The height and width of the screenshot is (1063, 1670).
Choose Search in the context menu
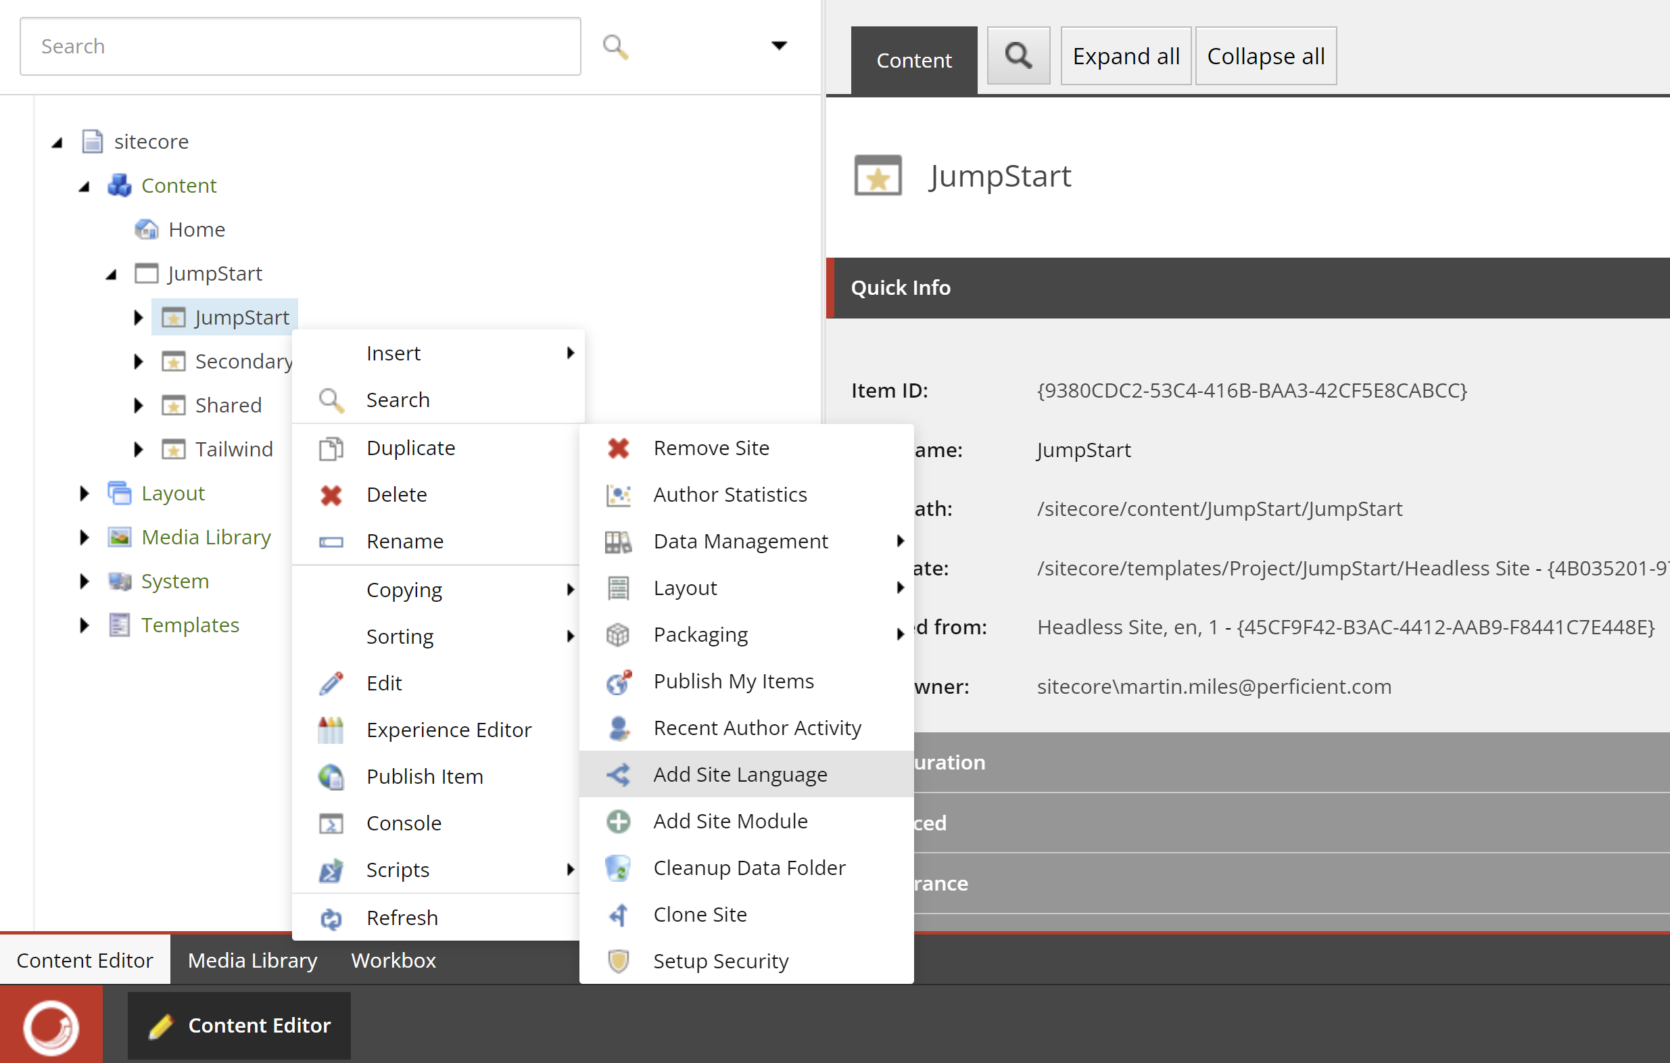pyautogui.click(x=438, y=400)
